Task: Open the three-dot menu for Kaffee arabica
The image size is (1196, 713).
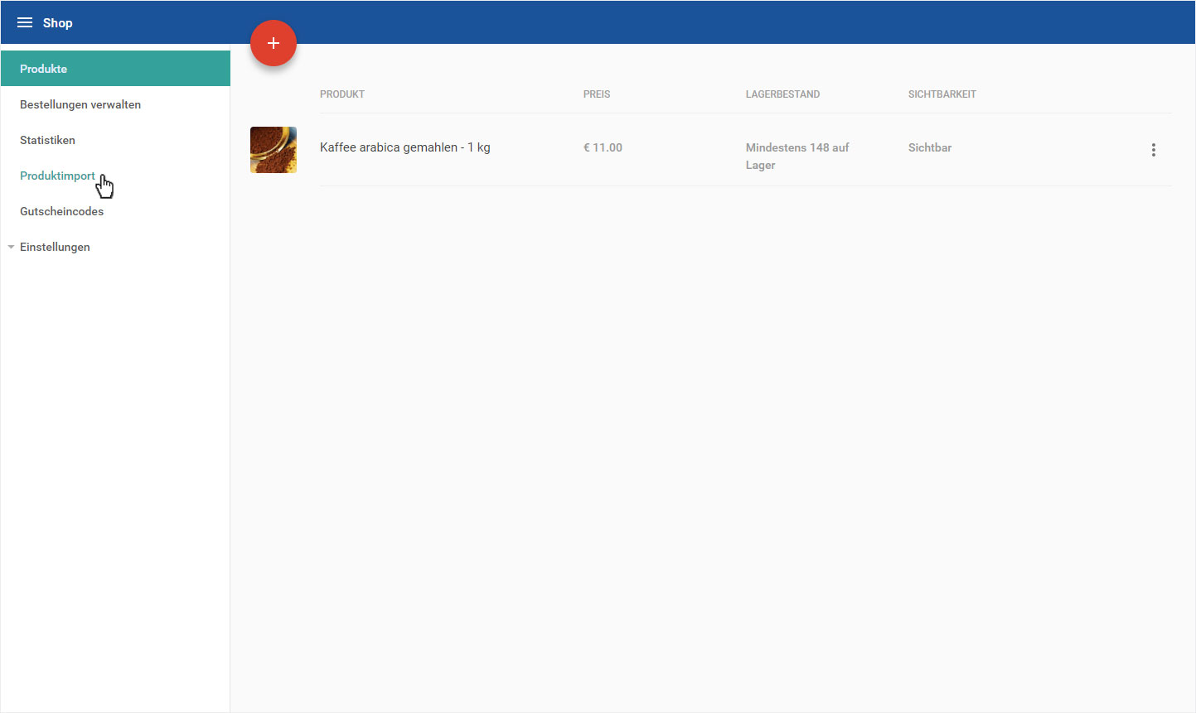Action: click(1153, 150)
